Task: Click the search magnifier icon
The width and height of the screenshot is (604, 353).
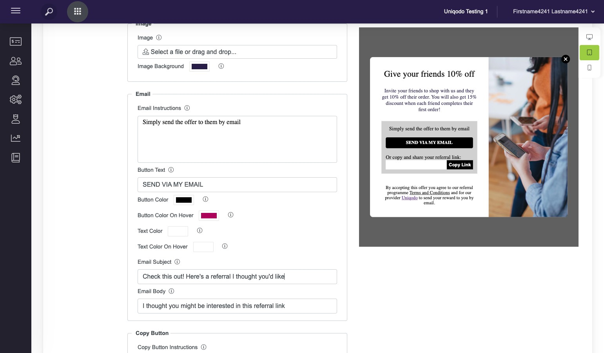Action: pyautogui.click(x=49, y=12)
